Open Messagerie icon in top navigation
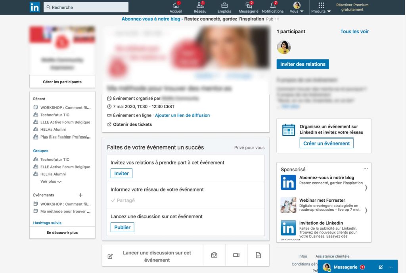Image resolution: width=406 pixels, height=273 pixels. point(248,7)
